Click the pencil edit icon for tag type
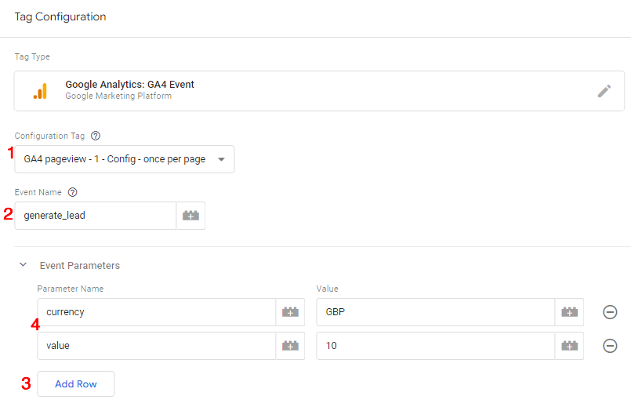This screenshot has width=631, height=407. (604, 91)
